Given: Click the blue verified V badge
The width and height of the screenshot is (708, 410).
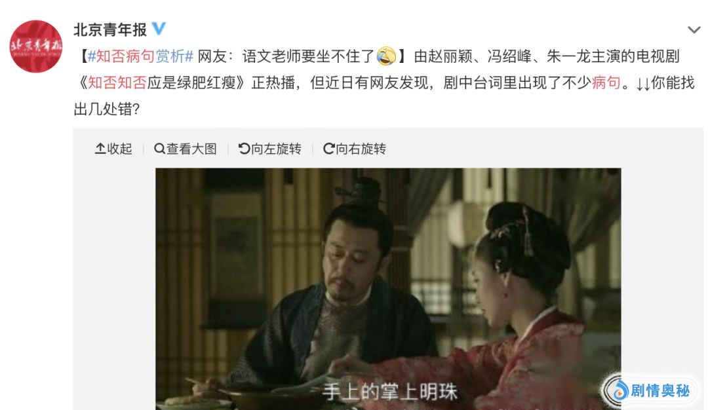Looking at the screenshot, I should (x=159, y=29).
